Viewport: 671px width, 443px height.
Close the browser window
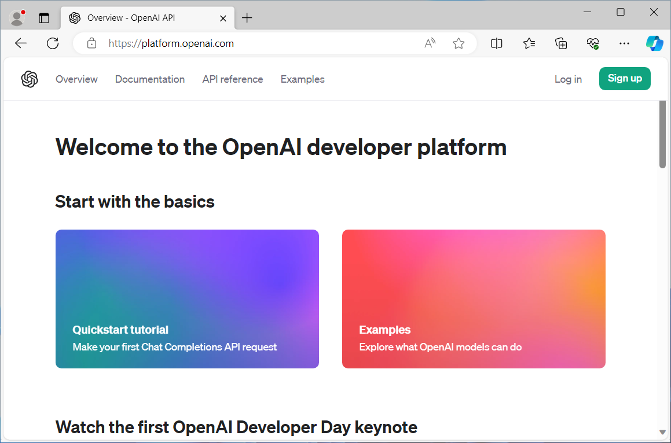coord(654,12)
